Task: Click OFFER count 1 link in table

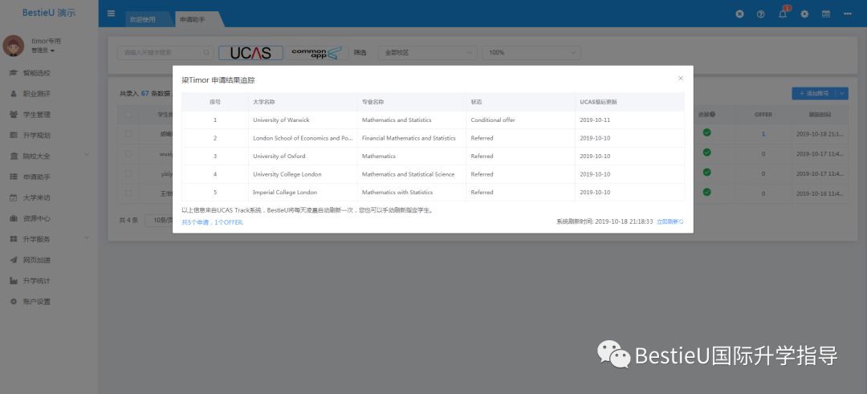Action: point(763,134)
